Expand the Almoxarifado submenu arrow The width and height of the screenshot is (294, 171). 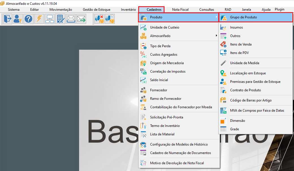click(x=216, y=36)
